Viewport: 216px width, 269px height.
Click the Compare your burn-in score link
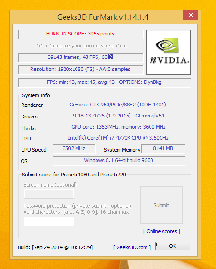pos(82,46)
